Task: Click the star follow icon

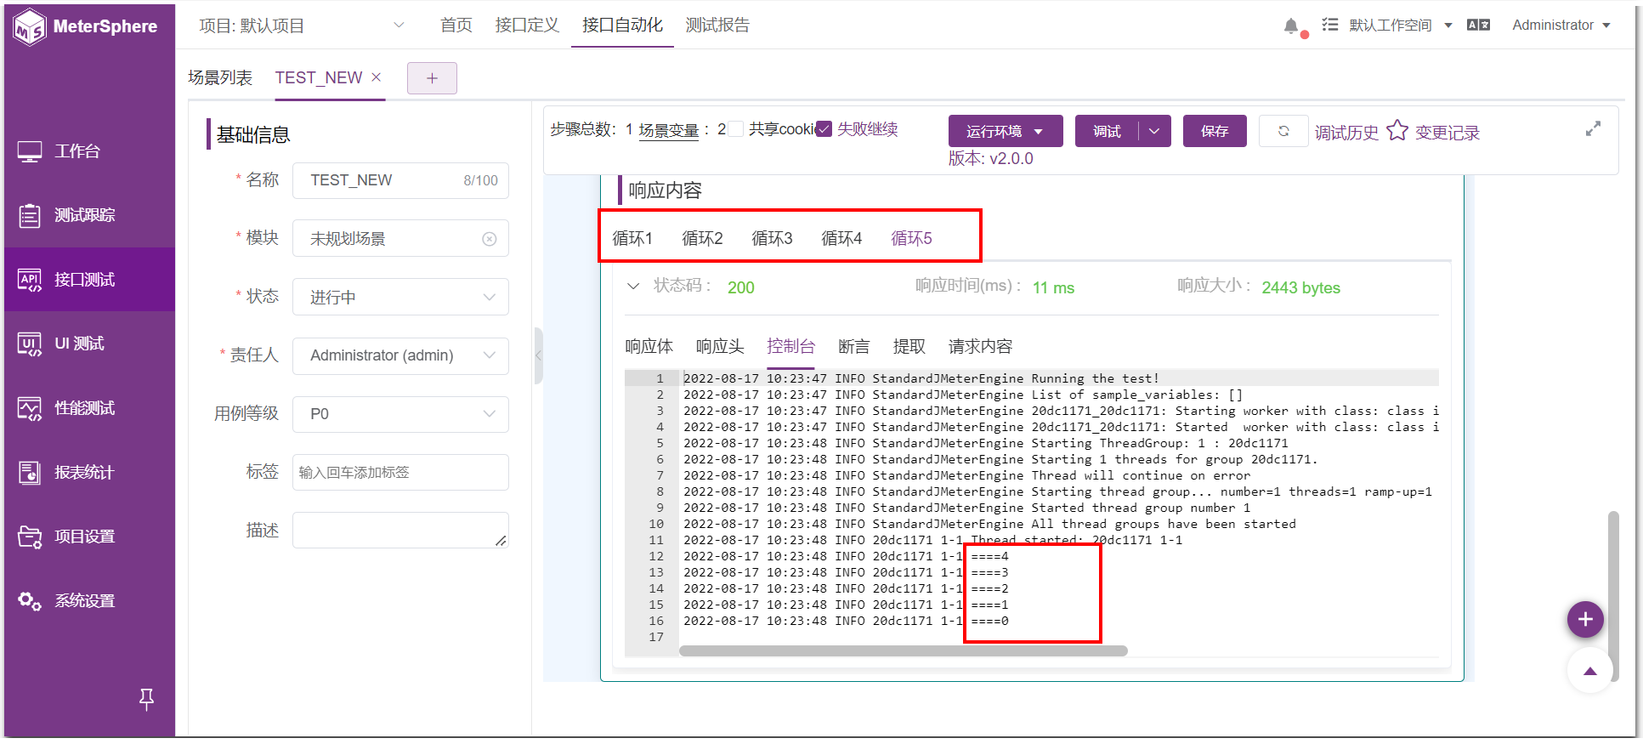Action: tap(1397, 130)
